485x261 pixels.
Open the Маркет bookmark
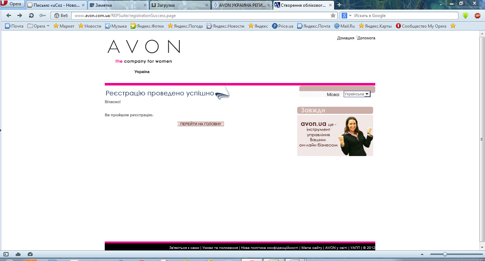pyautogui.click(x=64, y=26)
